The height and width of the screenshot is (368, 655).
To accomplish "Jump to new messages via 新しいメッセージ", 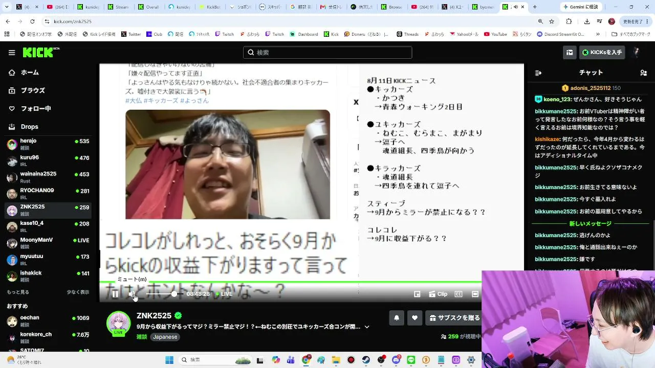I will pyautogui.click(x=590, y=224).
